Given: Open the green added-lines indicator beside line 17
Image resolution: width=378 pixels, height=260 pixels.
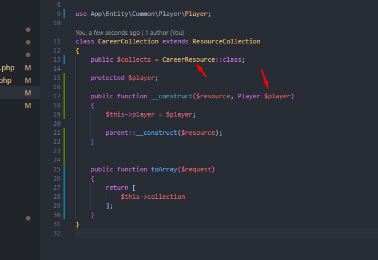Looking at the screenshot, I should pos(65,96).
